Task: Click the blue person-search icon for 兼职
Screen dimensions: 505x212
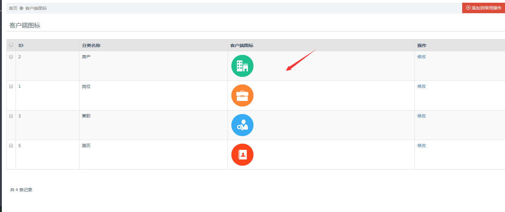Action: 242,125
